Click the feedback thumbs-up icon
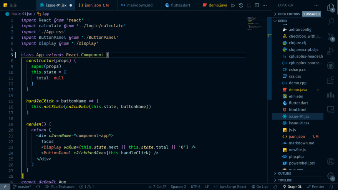This screenshot has width=338, height=190. [275, 187]
